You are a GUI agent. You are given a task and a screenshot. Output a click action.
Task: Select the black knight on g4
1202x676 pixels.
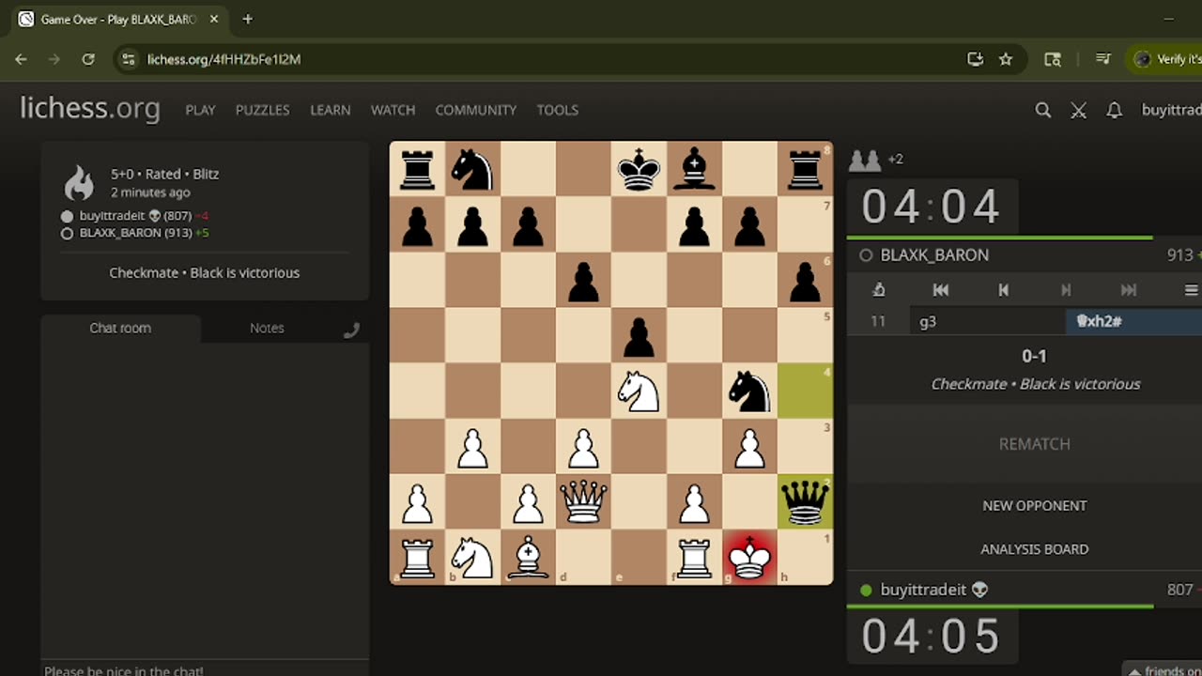click(749, 392)
